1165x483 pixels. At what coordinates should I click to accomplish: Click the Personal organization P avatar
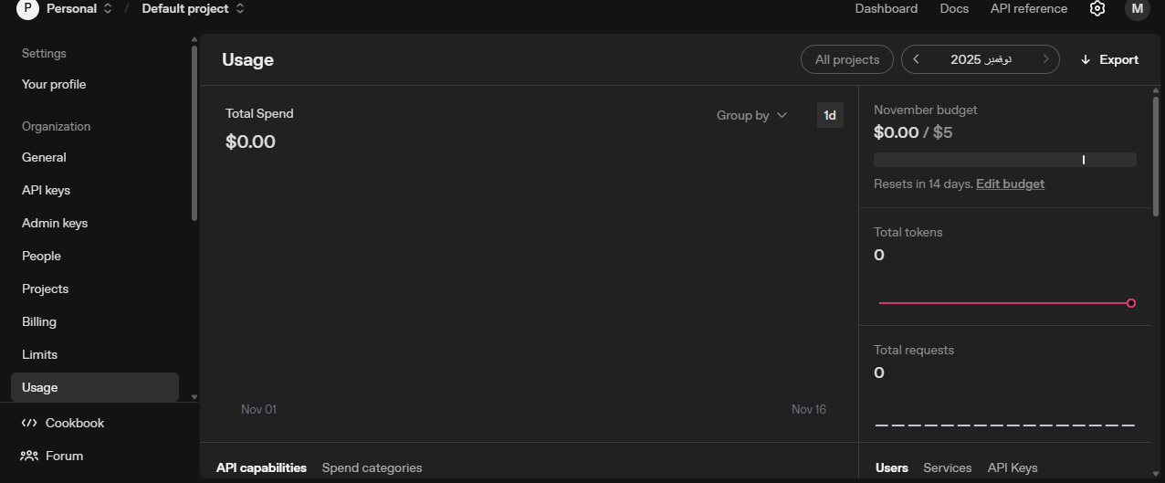click(27, 9)
